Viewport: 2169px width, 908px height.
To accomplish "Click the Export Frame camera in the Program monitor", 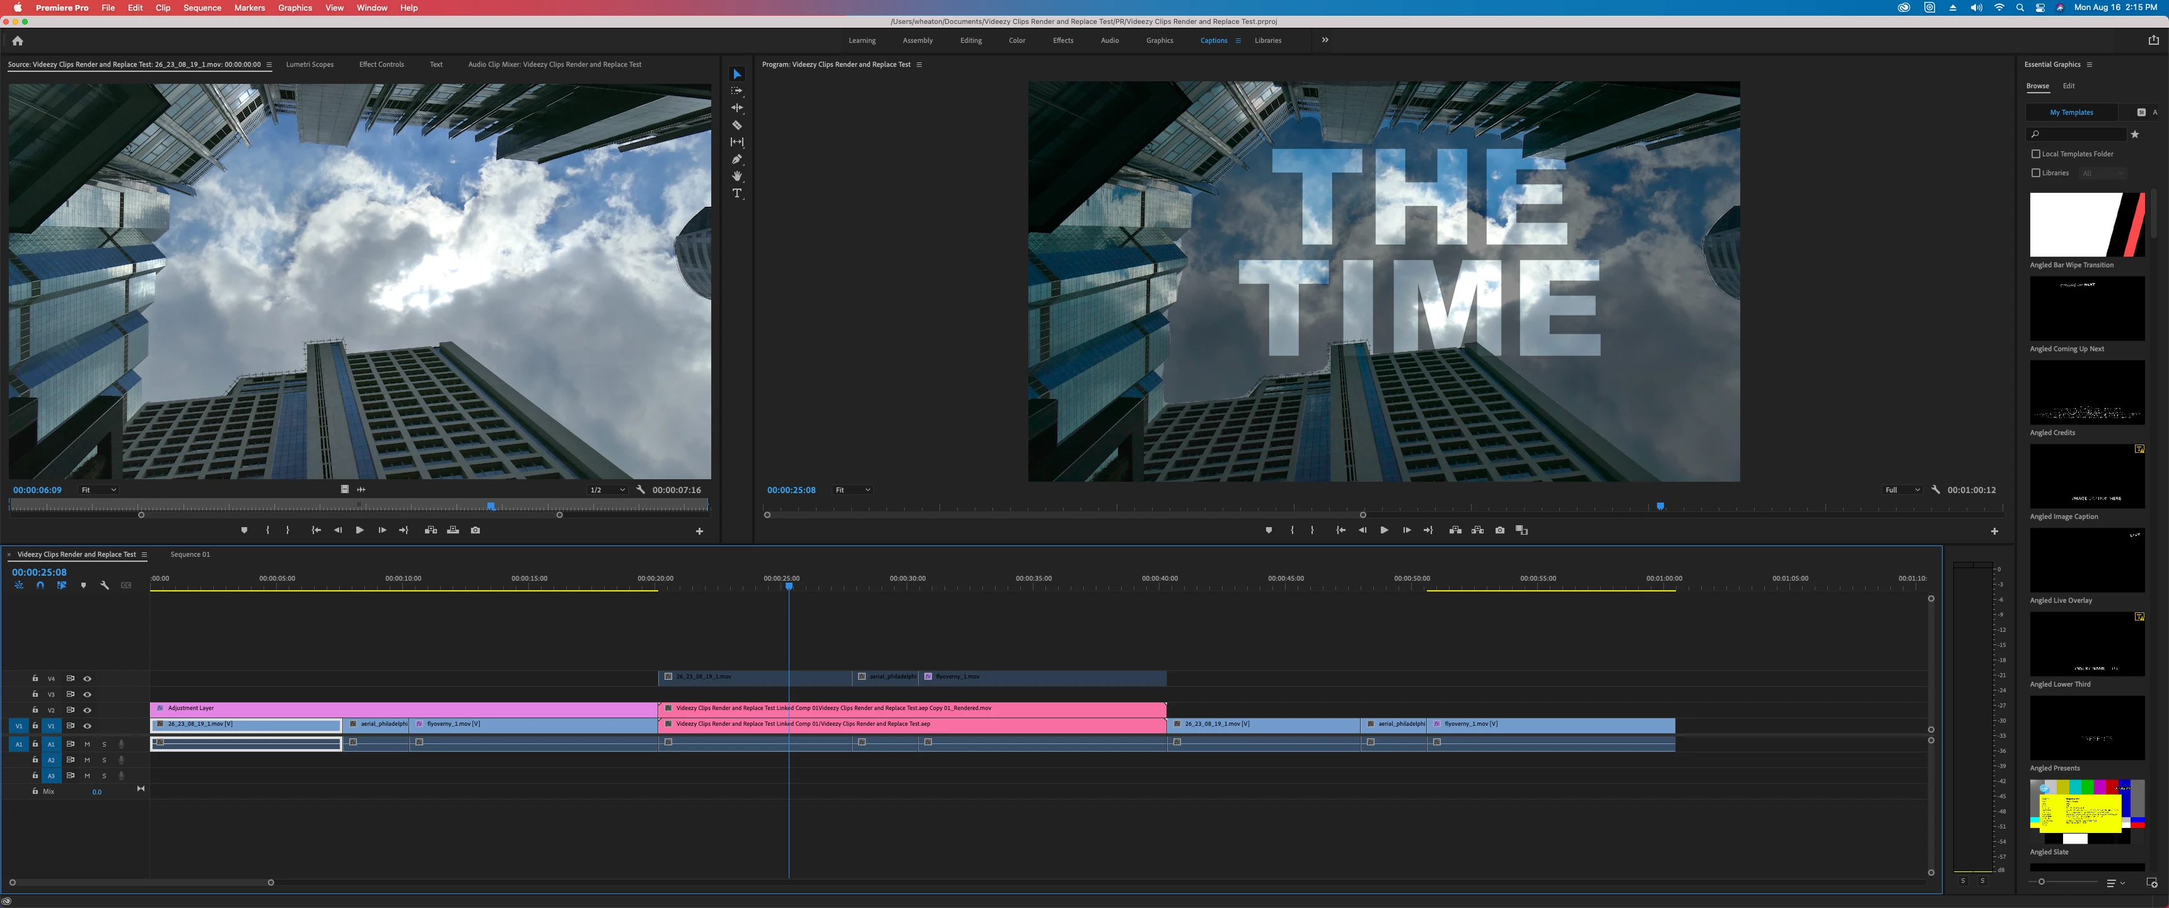I will click(x=1499, y=530).
